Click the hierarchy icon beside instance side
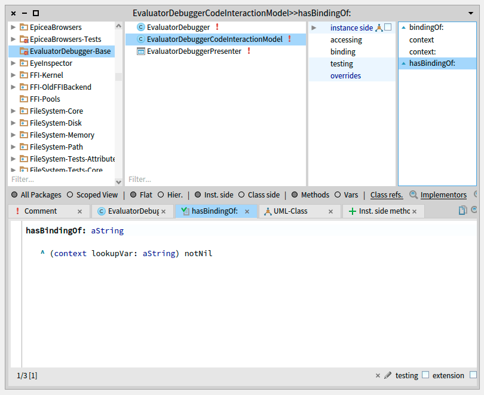 [379, 28]
